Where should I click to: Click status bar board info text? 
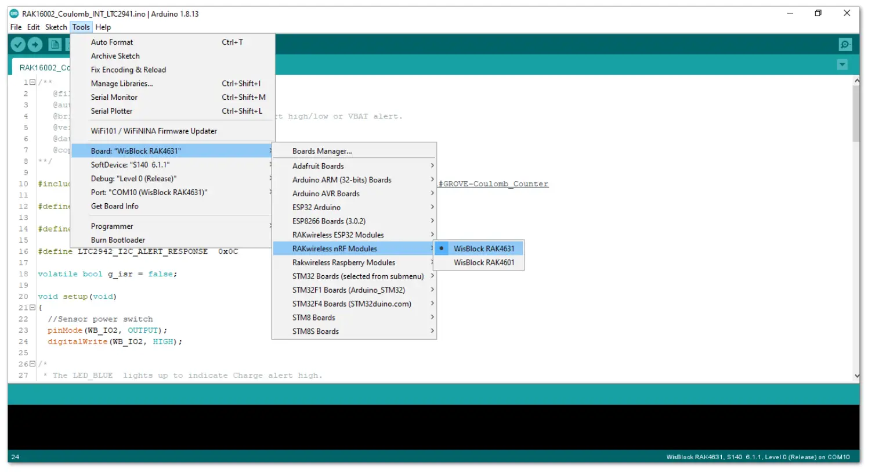click(x=758, y=457)
